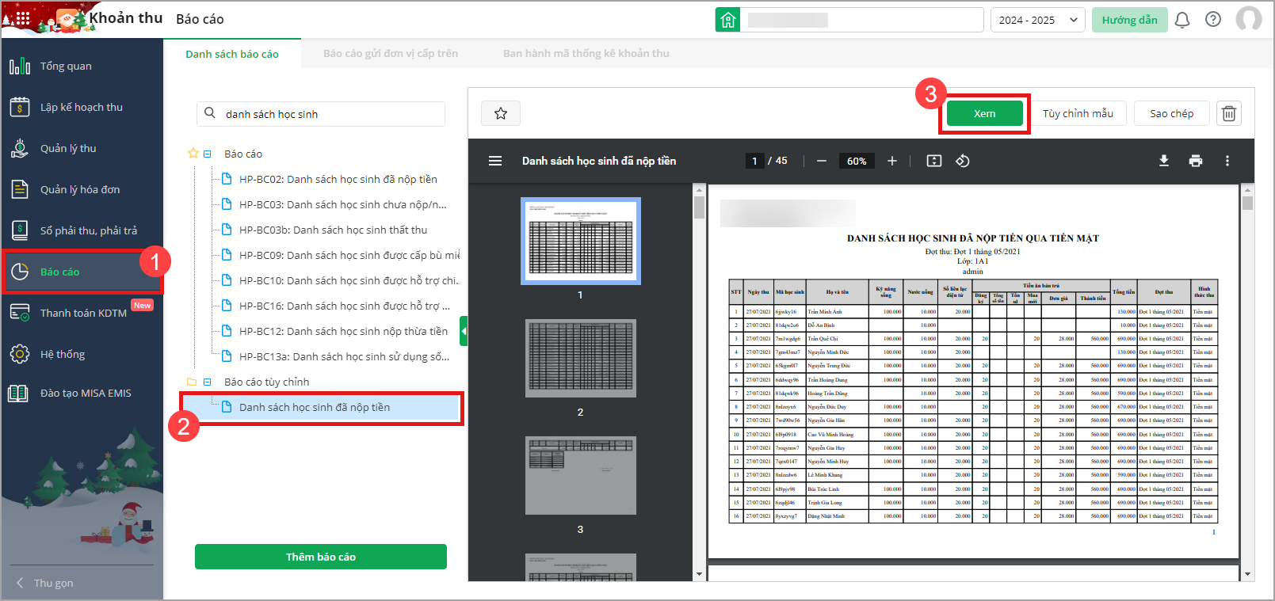Screen dimensions: 1275x601
Task: Select PDF page 3 thumbnail
Action: pyautogui.click(x=581, y=475)
